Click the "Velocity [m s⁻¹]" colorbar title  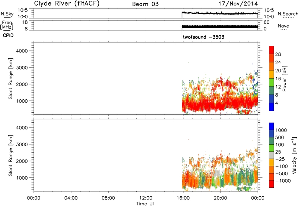(x=294, y=155)
